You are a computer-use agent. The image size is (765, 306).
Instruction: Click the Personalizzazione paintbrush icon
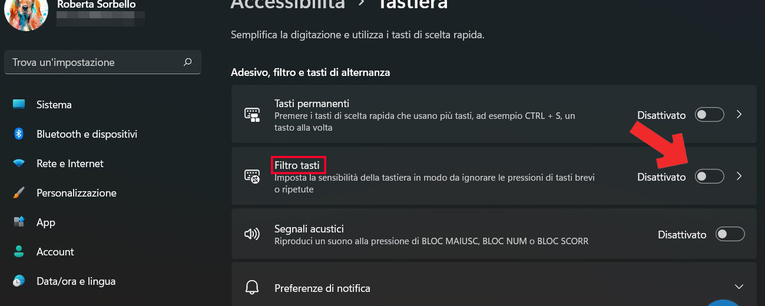(x=19, y=193)
